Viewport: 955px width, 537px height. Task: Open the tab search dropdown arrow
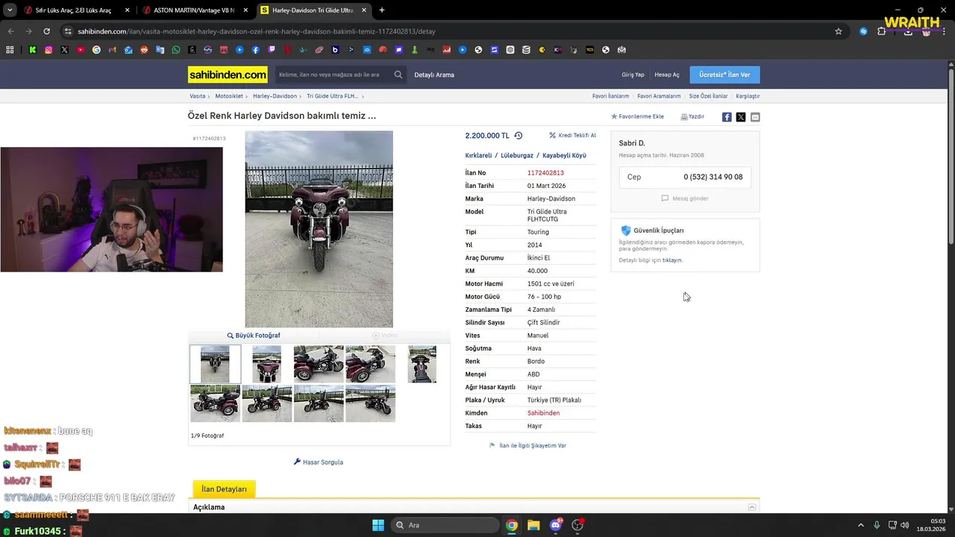pos(10,10)
